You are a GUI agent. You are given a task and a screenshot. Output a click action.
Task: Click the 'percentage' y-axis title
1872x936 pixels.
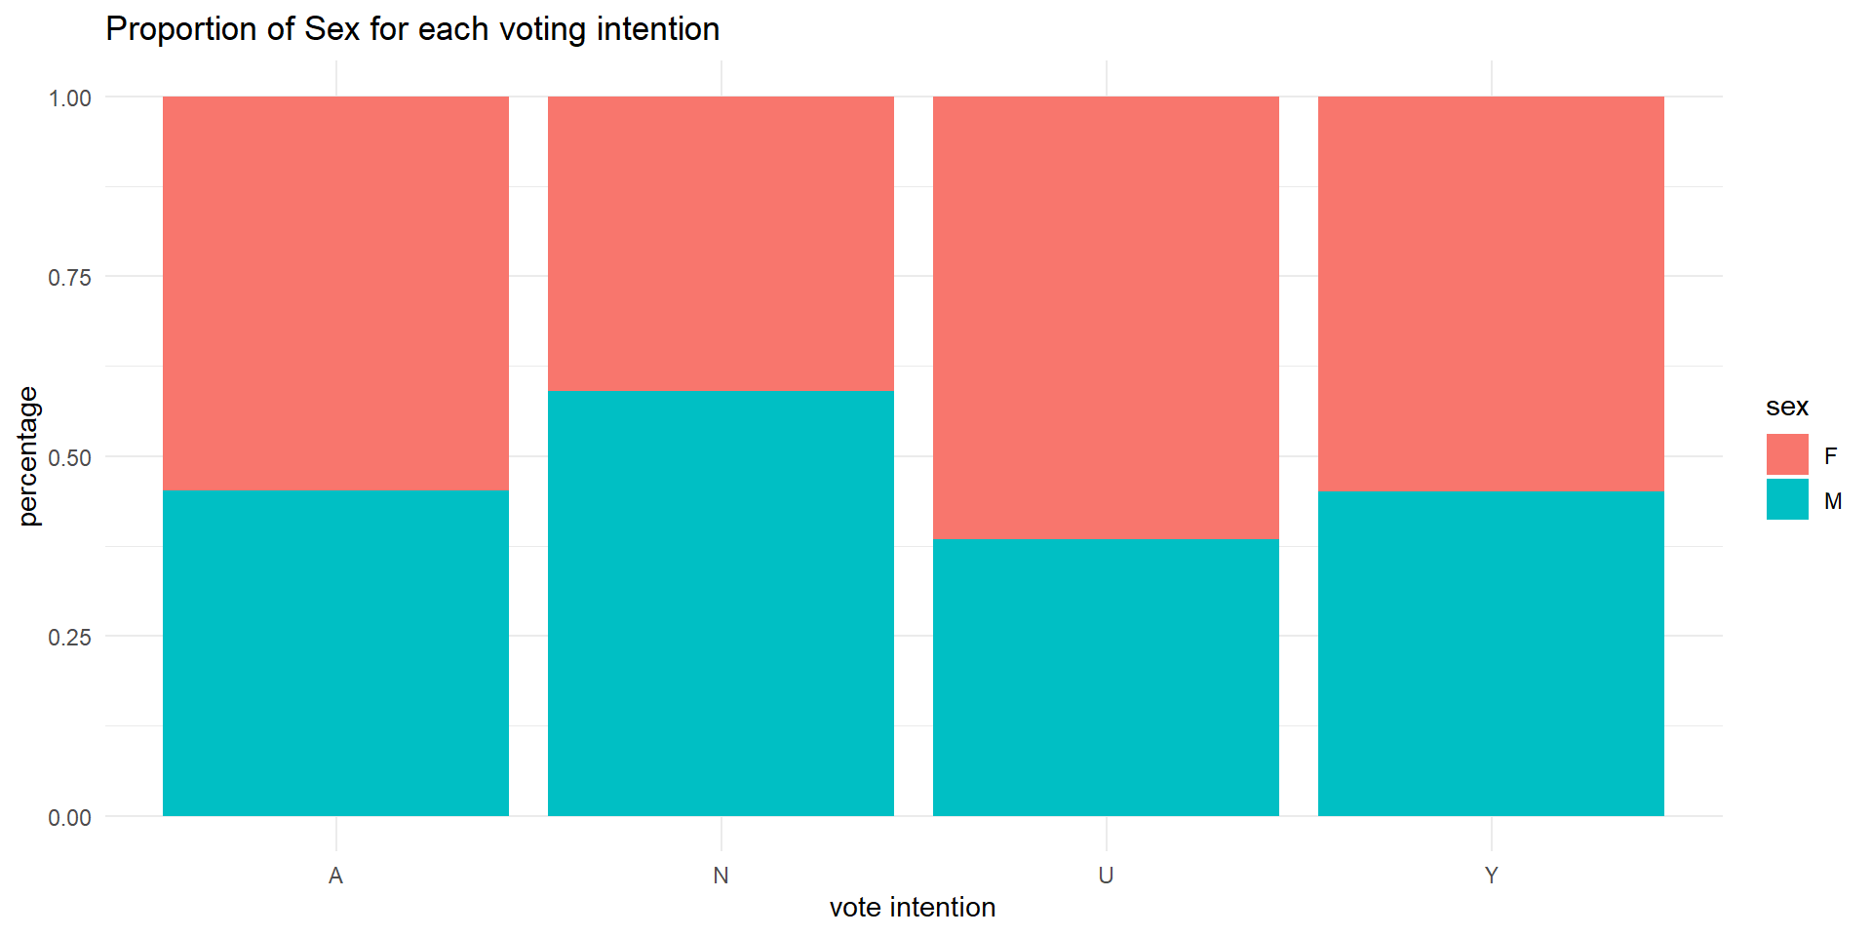click(28, 455)
